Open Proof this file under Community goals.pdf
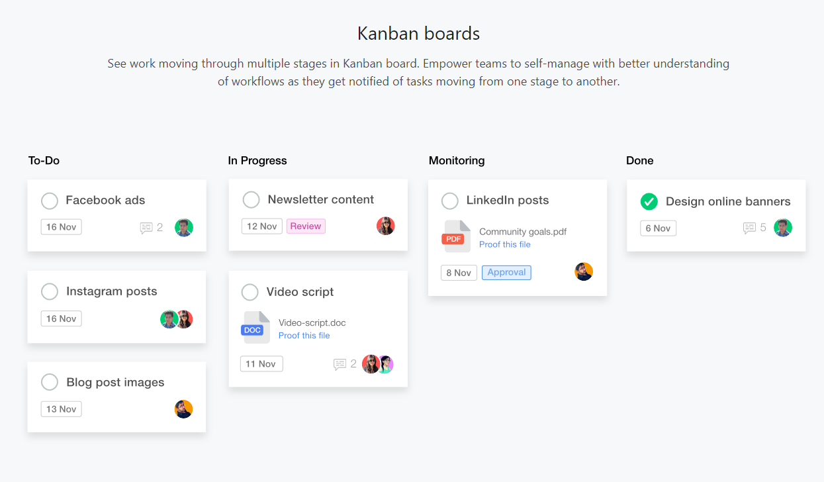Viewport: 824px width, 482px height. coord(505,244)
